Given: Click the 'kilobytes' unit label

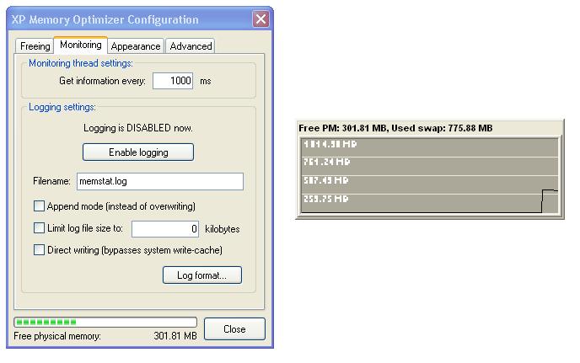Looking at the screenshot, I should click(223, 229).
